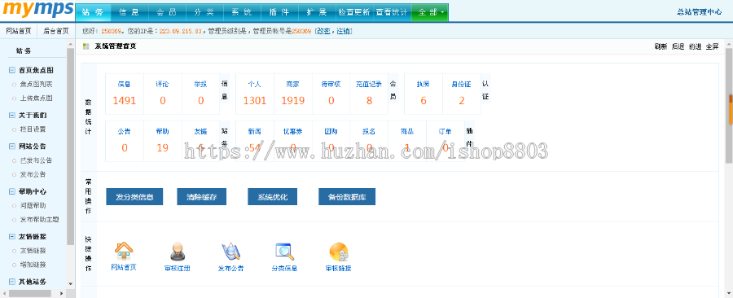Open 栏目设置 in the sidebar
The height and width of the screenshot is (298, 733).
(x=33, y=129)
